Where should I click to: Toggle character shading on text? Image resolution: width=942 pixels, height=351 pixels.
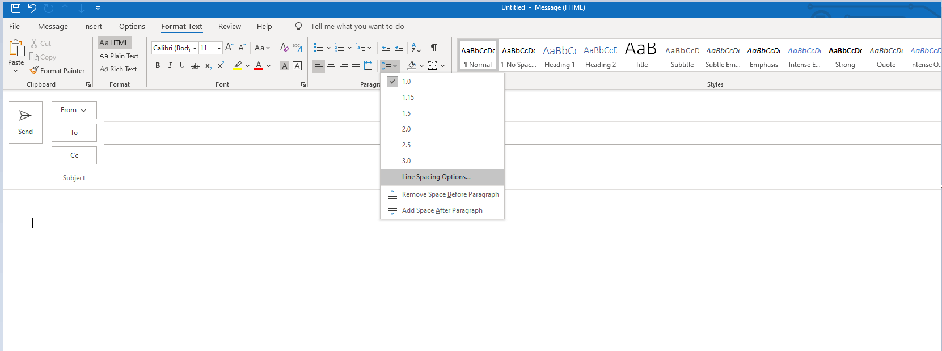(x=285, y=66)
